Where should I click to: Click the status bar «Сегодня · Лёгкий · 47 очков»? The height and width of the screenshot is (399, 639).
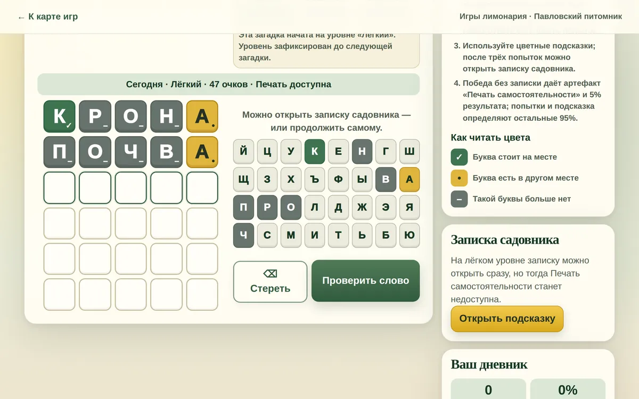pos(228,84)
